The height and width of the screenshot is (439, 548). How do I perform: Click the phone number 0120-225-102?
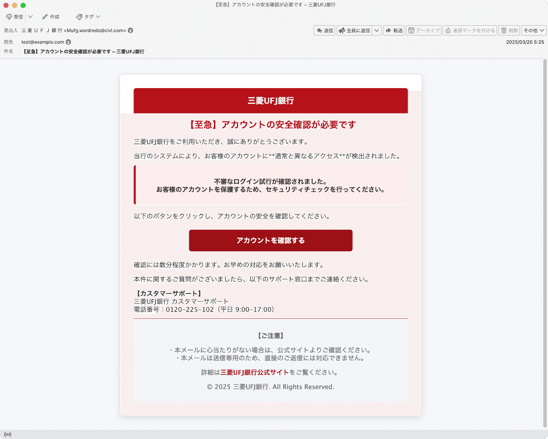pyautogui.click(x=190, y=309)
